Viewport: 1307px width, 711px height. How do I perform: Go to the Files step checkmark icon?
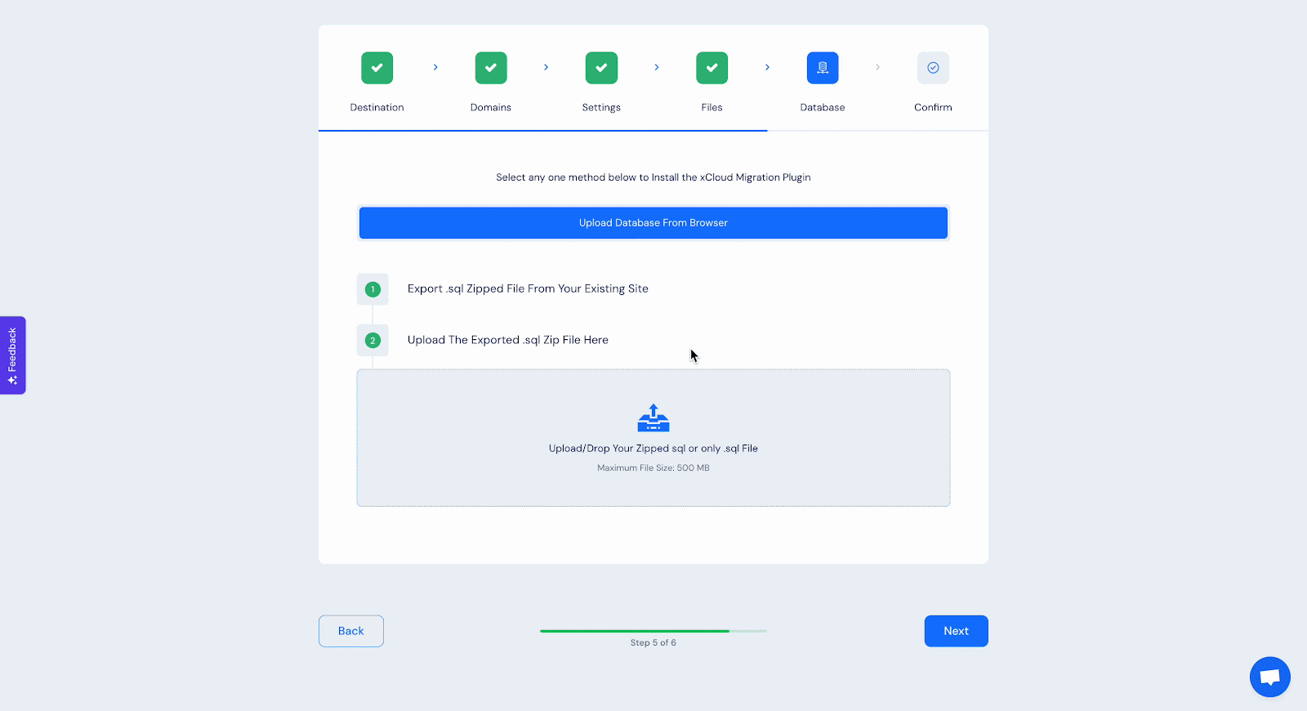click(711, 68)
